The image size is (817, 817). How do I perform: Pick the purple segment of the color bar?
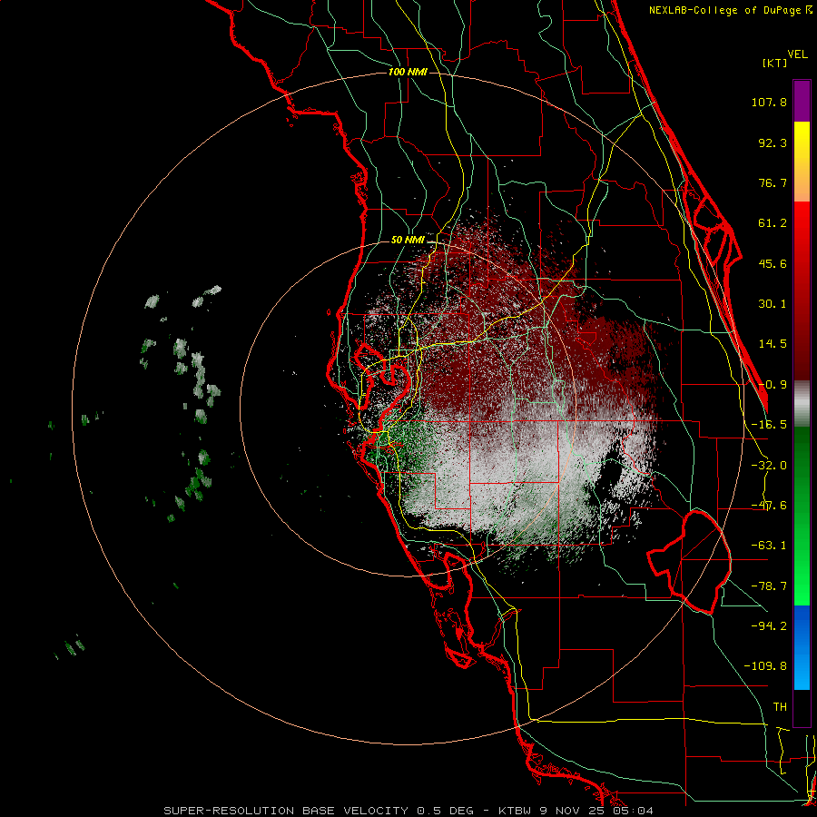[802, 101]
